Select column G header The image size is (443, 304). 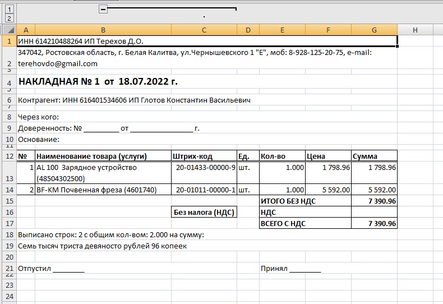point(374,29)
